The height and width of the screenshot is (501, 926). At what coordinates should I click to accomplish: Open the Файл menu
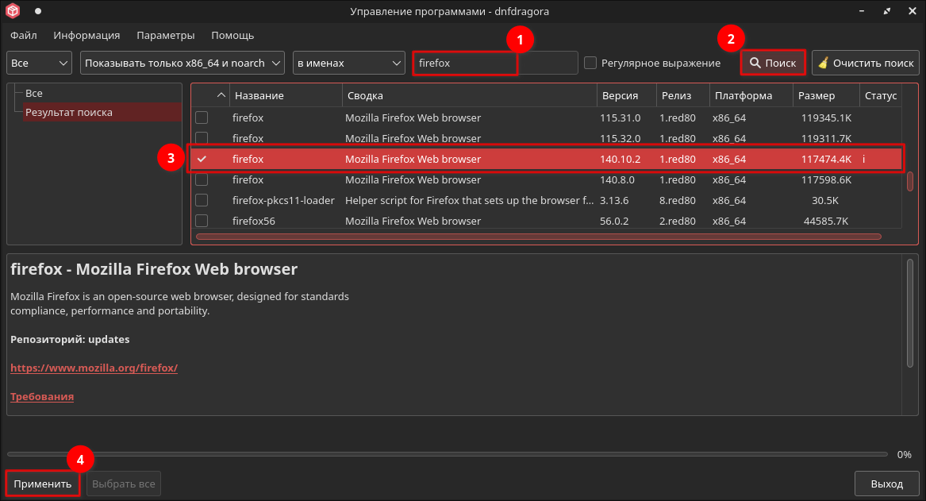coord(24,36)
